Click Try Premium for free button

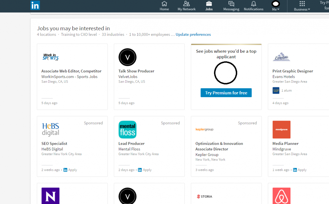coord(226,93)
